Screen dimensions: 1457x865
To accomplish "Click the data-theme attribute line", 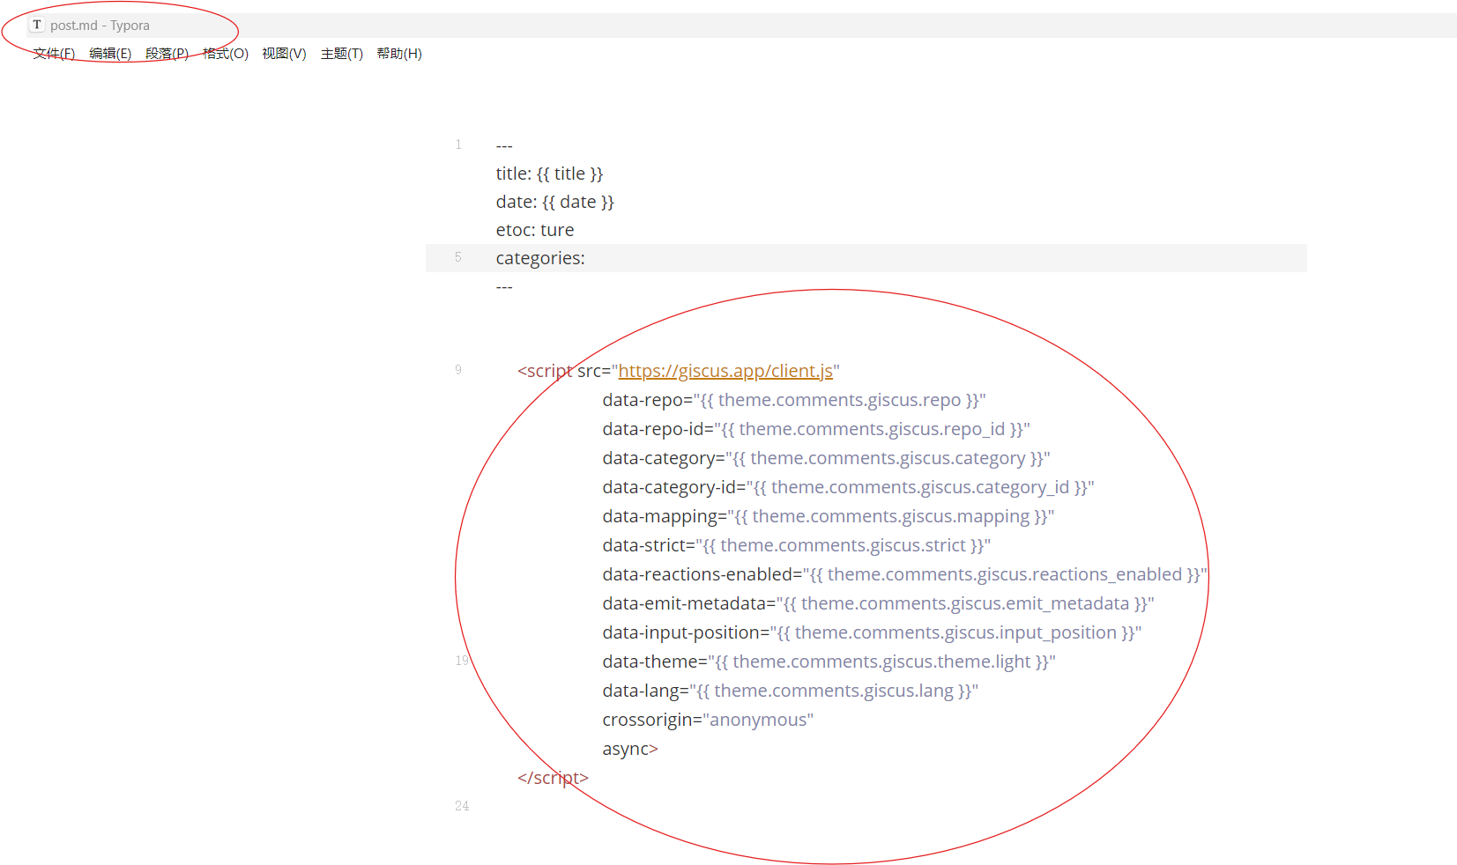I will [829, 662].
